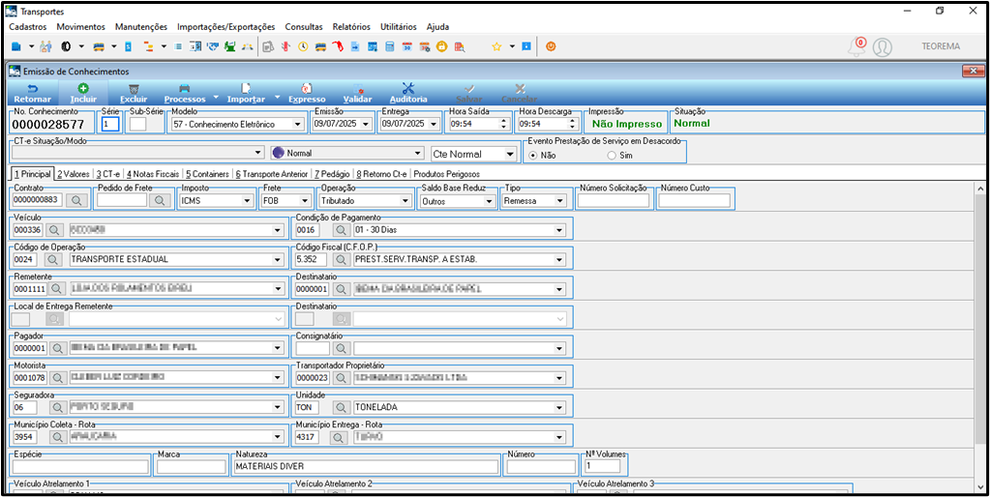Open Auditoria with the tools icon
990x497 pixels.
point(408,93)
